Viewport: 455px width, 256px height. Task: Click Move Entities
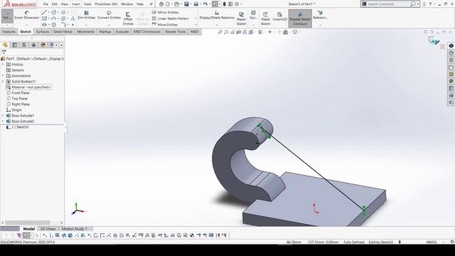coord(165,25)
